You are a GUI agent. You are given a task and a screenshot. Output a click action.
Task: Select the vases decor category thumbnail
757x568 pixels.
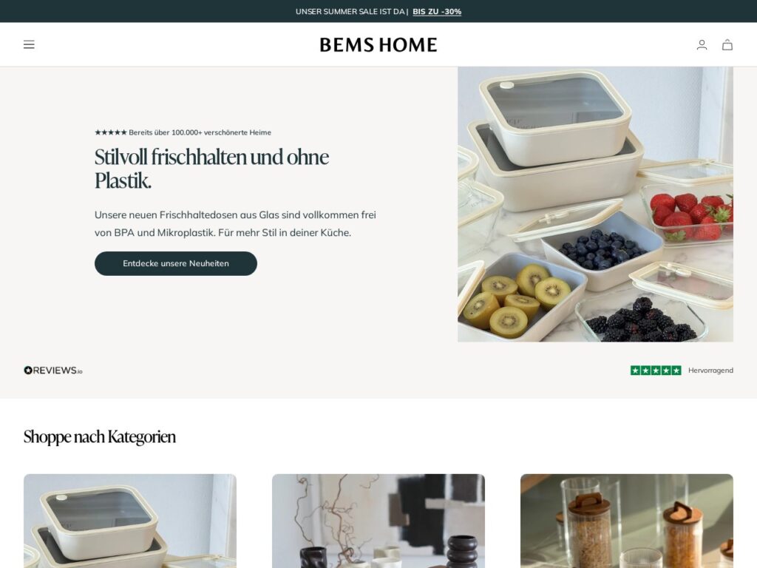click(x=378, y=521)
